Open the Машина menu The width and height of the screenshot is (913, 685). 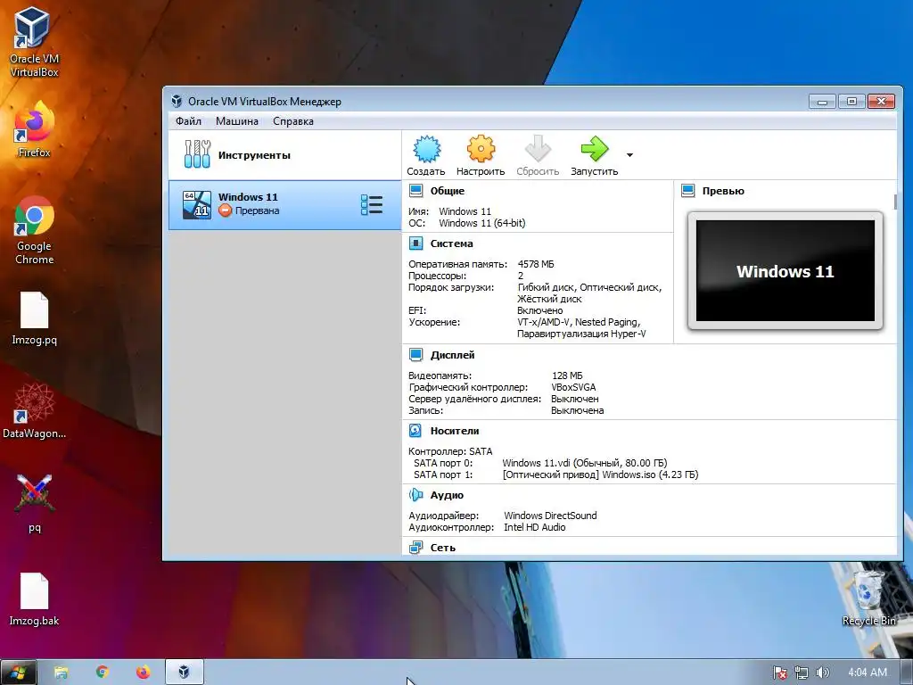coord(237,121)
